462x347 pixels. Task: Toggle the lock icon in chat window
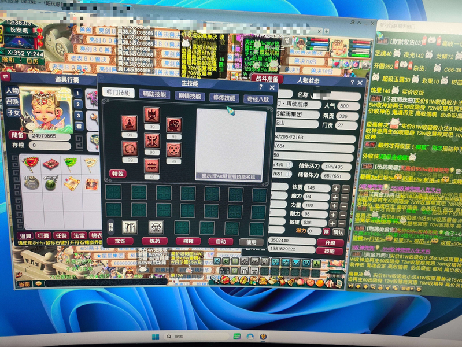click(380, 287)
